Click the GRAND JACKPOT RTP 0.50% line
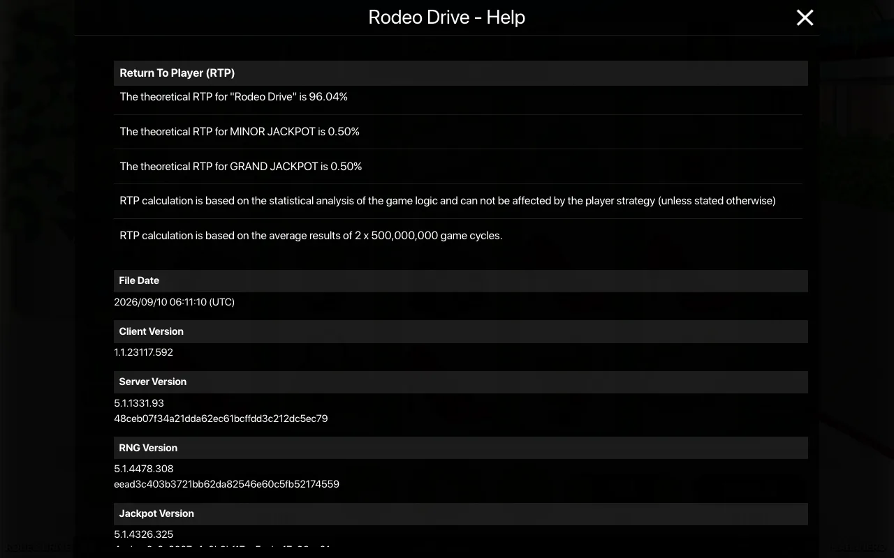 click(241, 167)
